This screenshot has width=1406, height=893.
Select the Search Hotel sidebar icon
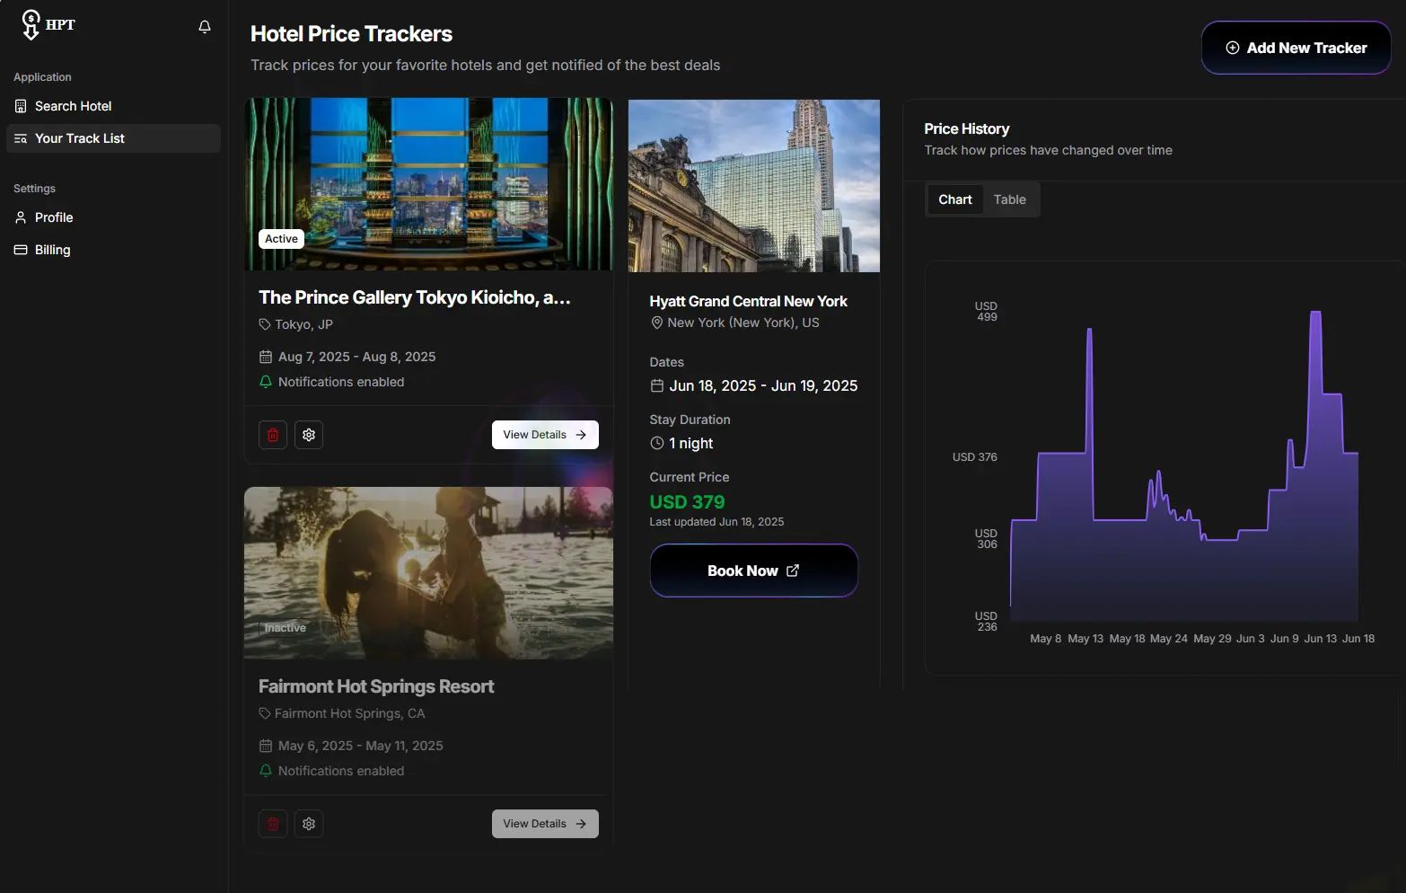[x=21, y=106]
